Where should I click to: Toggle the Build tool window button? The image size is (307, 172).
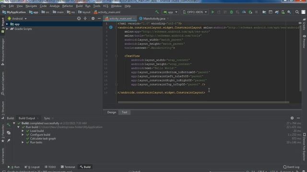[85, 167]
